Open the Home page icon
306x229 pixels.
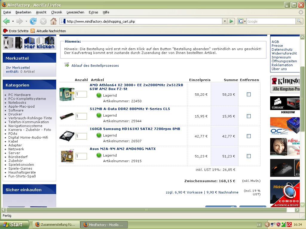tap(53, 21)
